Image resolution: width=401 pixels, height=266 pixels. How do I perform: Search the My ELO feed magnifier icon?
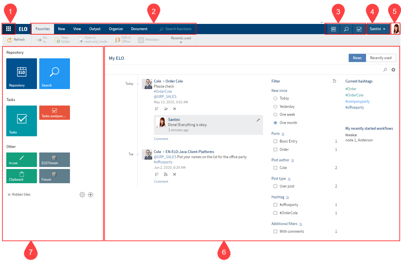tap(385, 70)
